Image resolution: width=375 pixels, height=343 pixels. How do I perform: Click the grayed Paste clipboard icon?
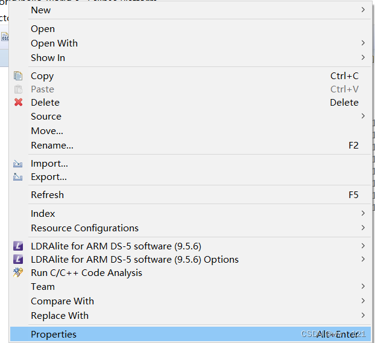(18, 89)
